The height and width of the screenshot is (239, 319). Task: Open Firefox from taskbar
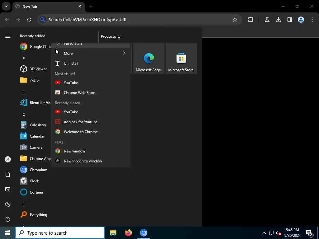tap(128, 233)
